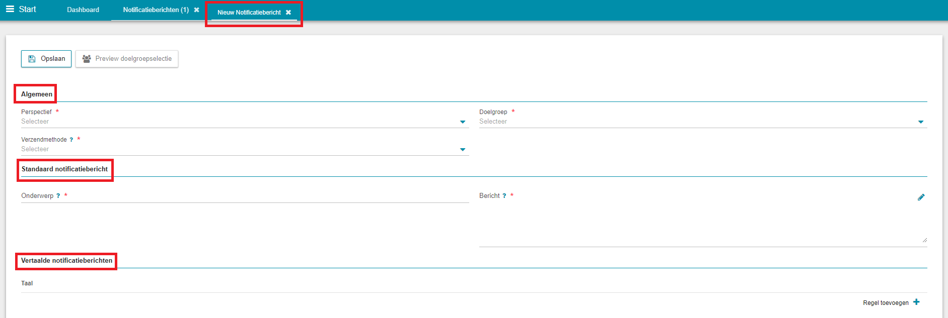This screenshot has height=318, width=948.
Task: Select the Nieuw Notificatiebericht tab
Action: (x=249, y=13)
